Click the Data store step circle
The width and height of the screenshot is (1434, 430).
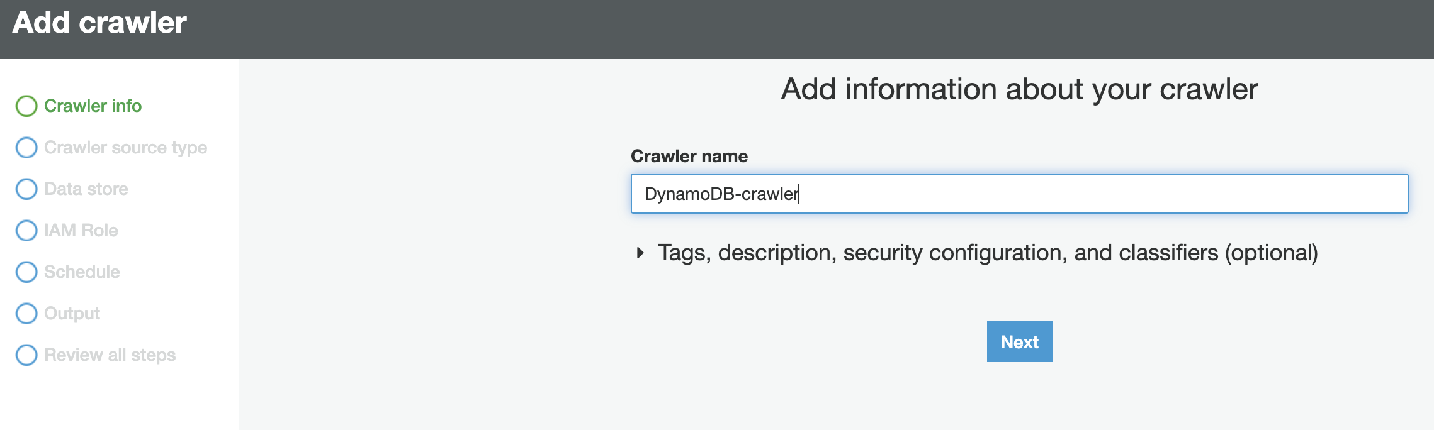pos(26,189)
